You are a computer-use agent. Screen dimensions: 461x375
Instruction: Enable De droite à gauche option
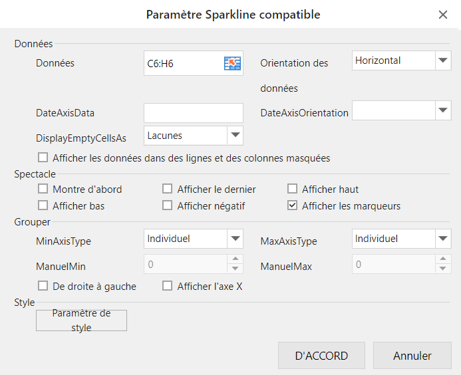point(43,286)
